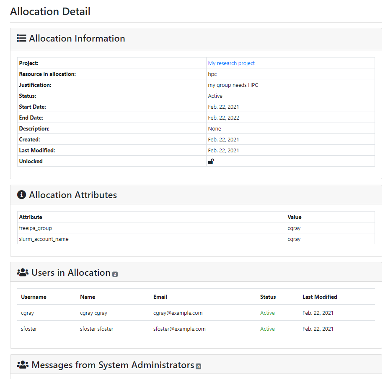
Task: Click sfoster's Last Modified date
Action: click(x=318, y=329)
